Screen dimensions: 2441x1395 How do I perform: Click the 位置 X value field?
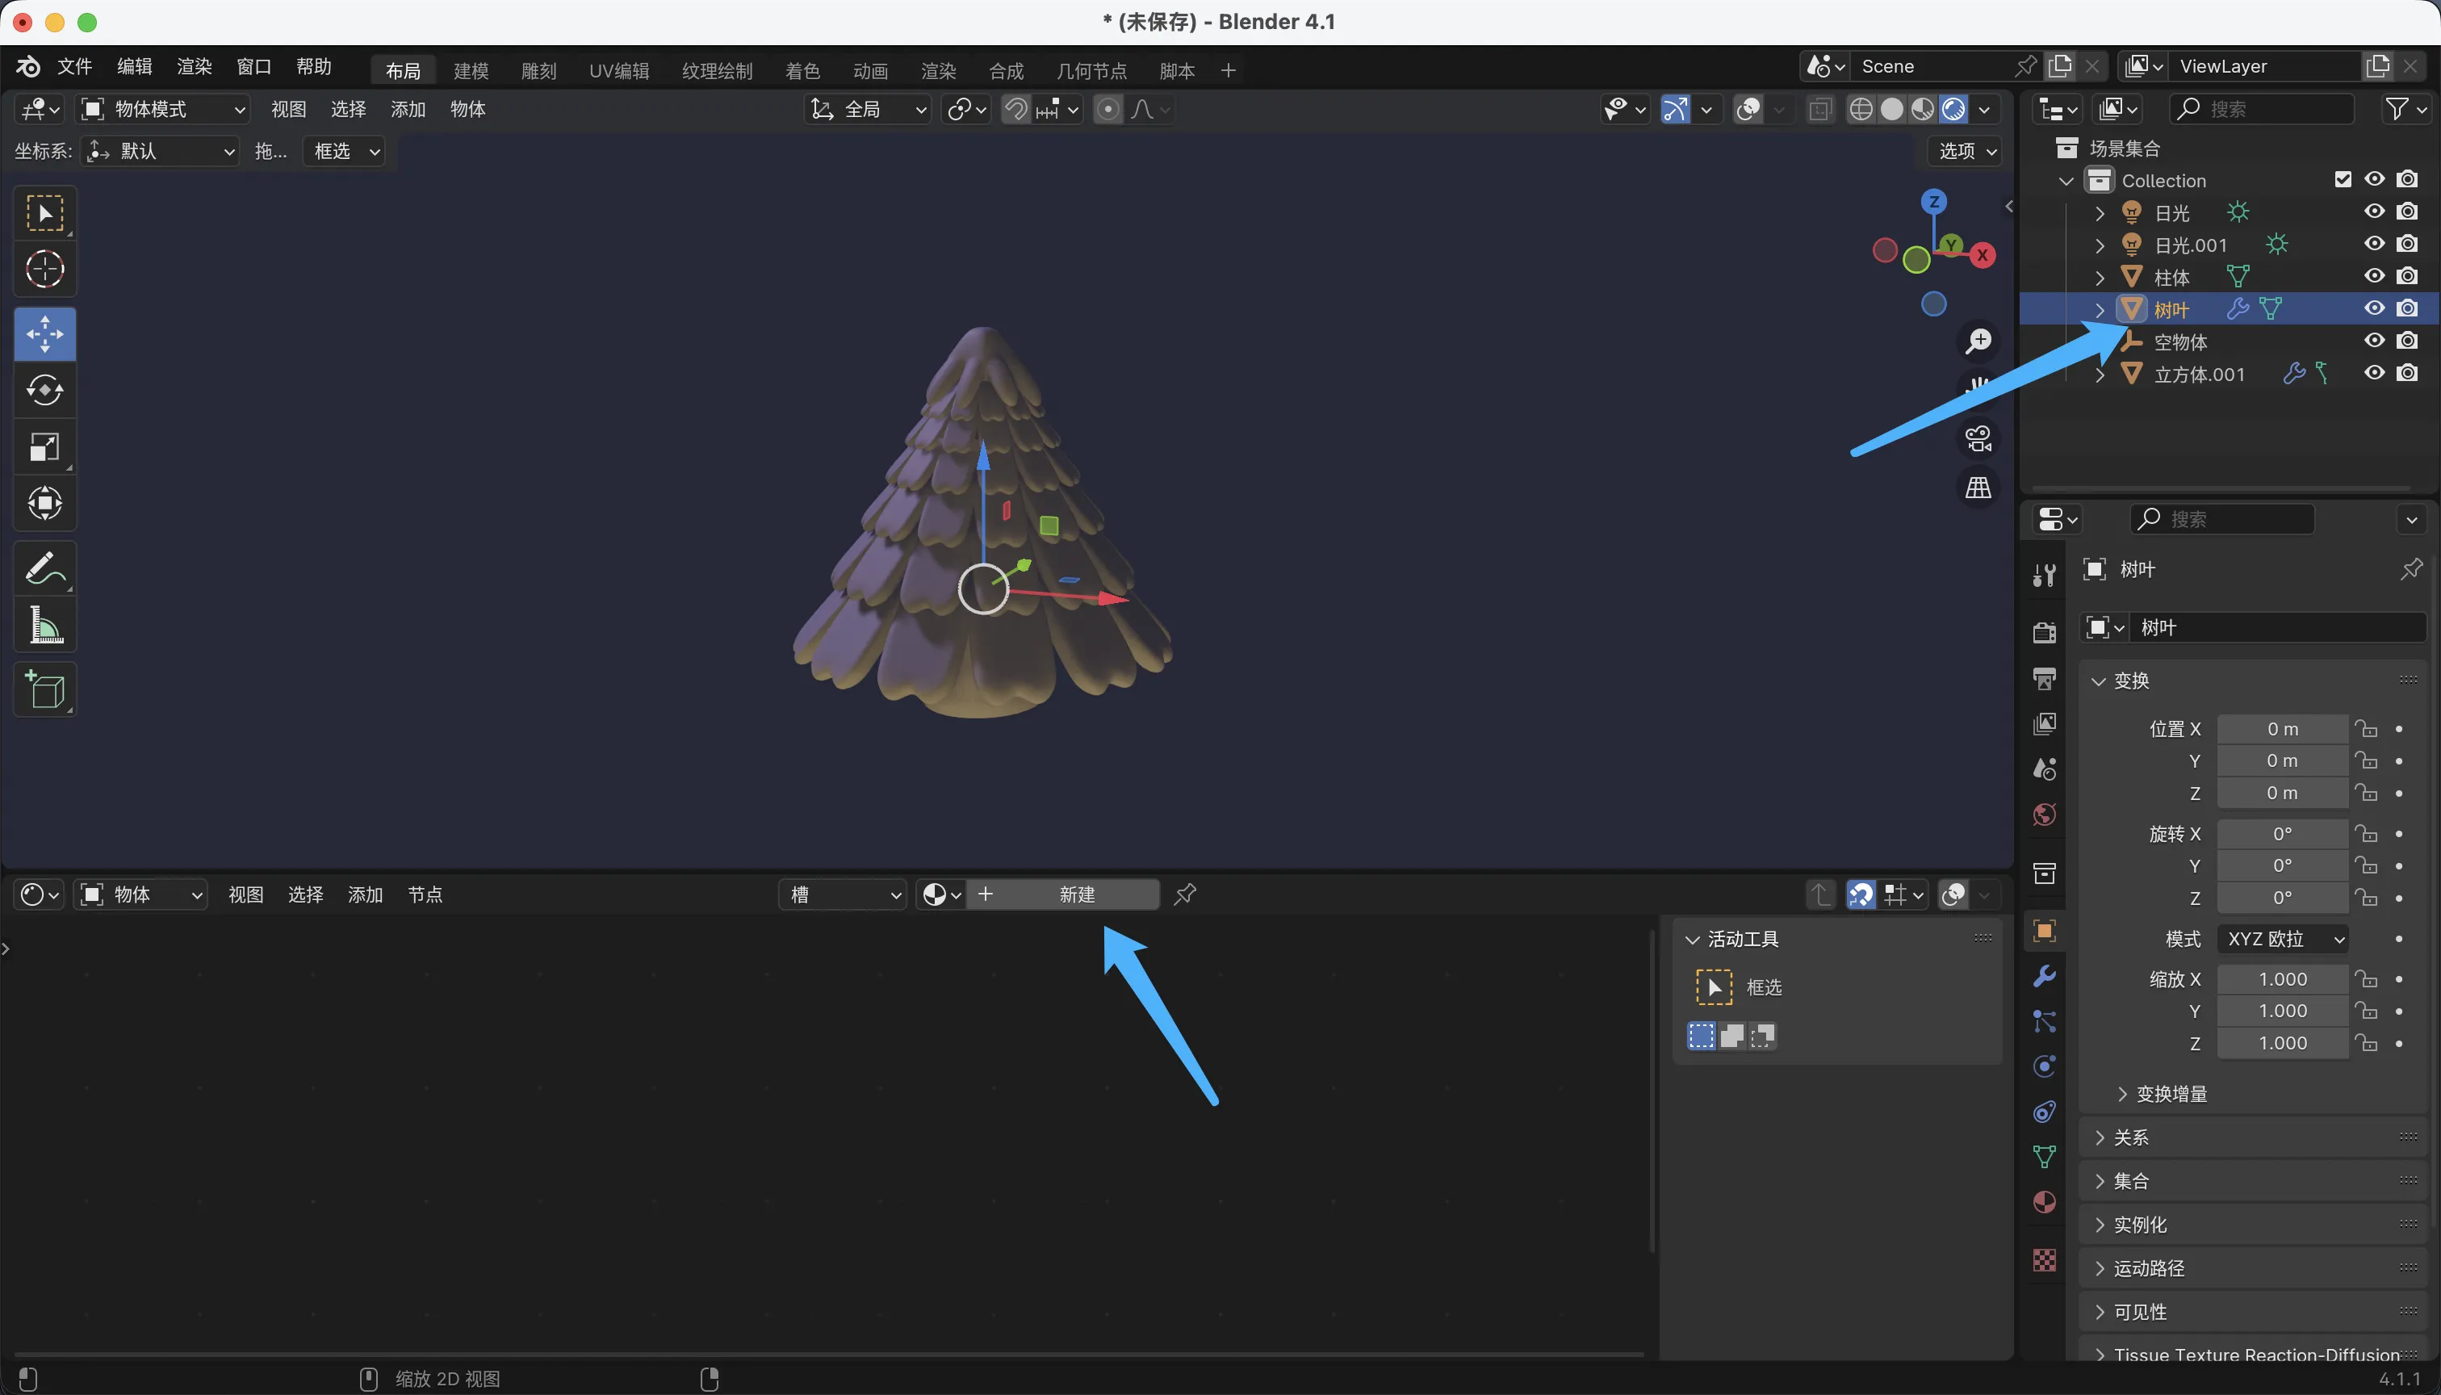(2281, 729)
